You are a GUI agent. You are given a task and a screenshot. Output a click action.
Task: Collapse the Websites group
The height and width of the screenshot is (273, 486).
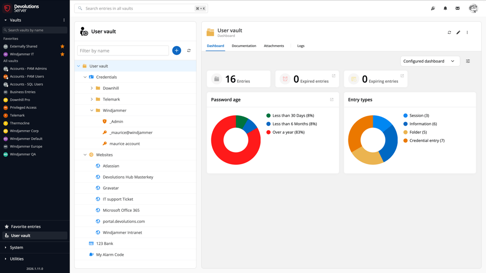[x=85, y=155]
